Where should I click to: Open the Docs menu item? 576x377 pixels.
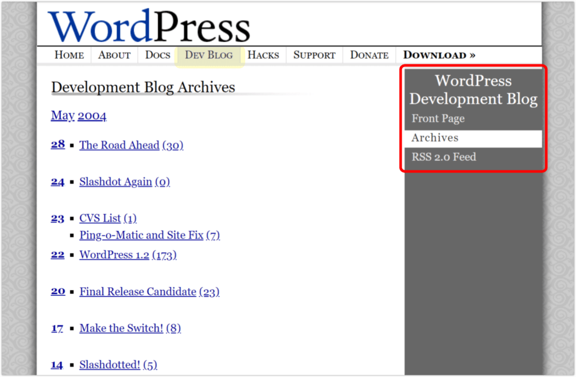[157, 55]
